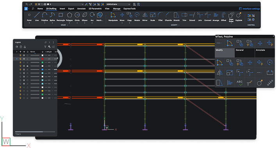The image size is (278, 148).
Task: Click Explode in the ribbon Modify panel
Action: click(239, 17)
